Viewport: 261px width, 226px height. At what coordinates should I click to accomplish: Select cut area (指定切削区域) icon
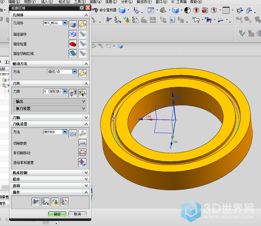point(73,54)
